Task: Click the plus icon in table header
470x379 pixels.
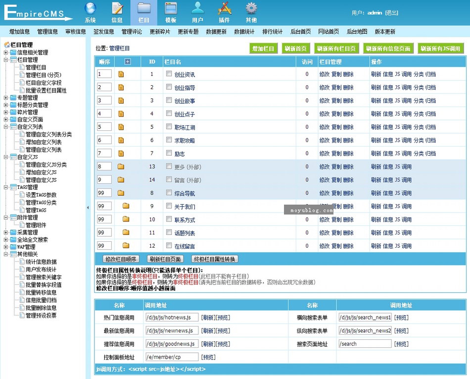Action: click(127, 61)
